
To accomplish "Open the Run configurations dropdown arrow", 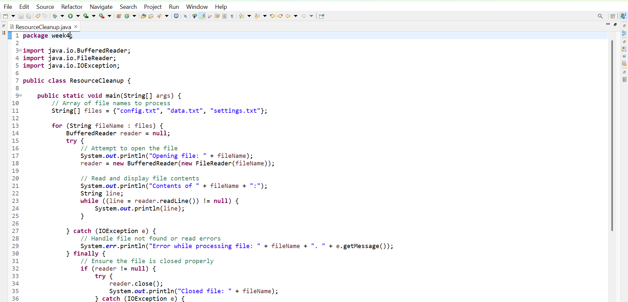I will pos(78,16).
